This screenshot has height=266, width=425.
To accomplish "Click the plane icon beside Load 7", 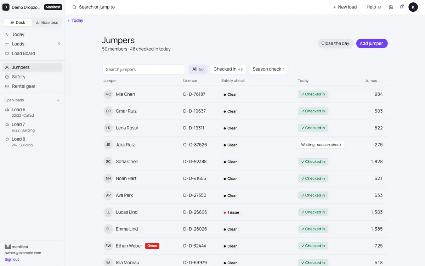I will coord(7,124).
